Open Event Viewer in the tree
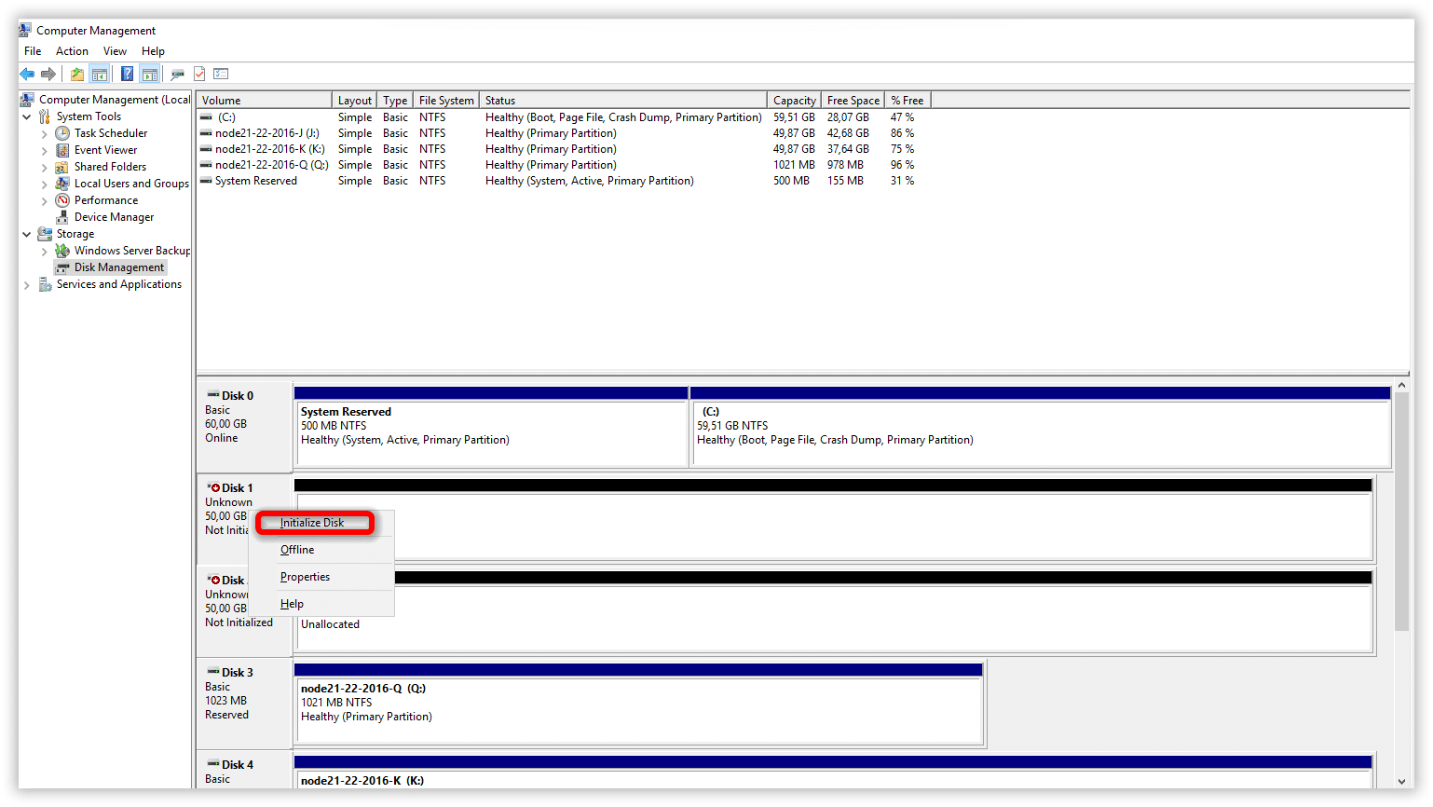Screen dimensions: 1433x807 pyautogui.click(x=105, y=150)
